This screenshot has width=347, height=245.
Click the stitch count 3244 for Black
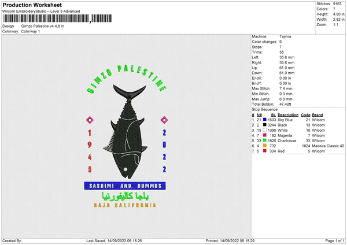coord(272,125)
